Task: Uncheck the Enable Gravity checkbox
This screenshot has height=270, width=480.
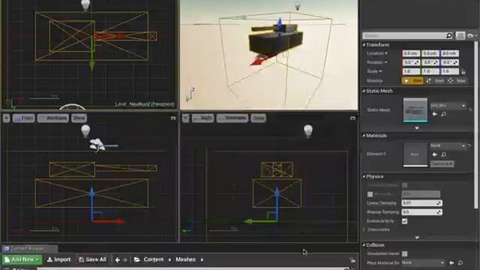Action: pos(405,221)
